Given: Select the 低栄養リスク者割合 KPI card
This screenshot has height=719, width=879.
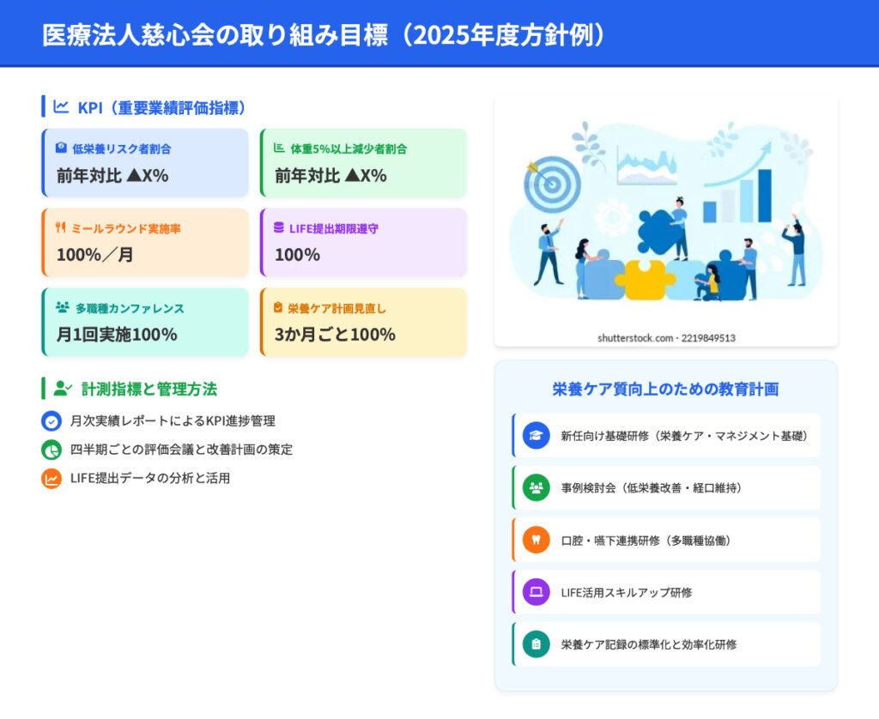Looking at the screenshot, I should [145, 163].
